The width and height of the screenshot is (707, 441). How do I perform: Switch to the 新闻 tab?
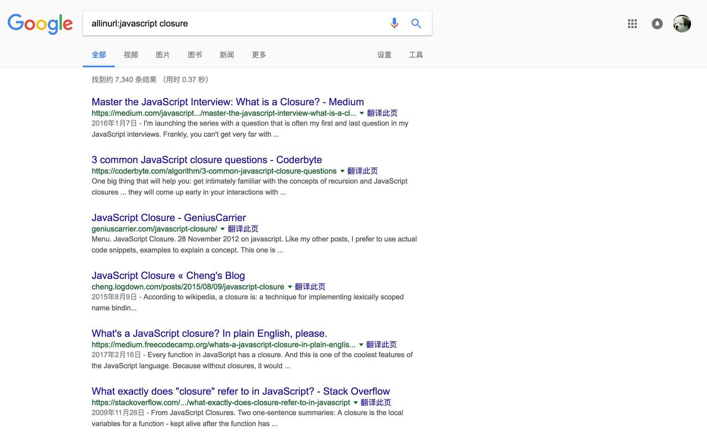pyautogui.click(x=227, y=55)
